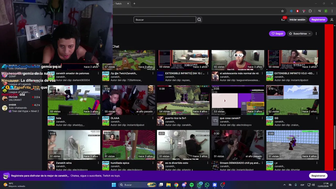Click the controller icon beside que cosa zaneki?

coord(215,121)
